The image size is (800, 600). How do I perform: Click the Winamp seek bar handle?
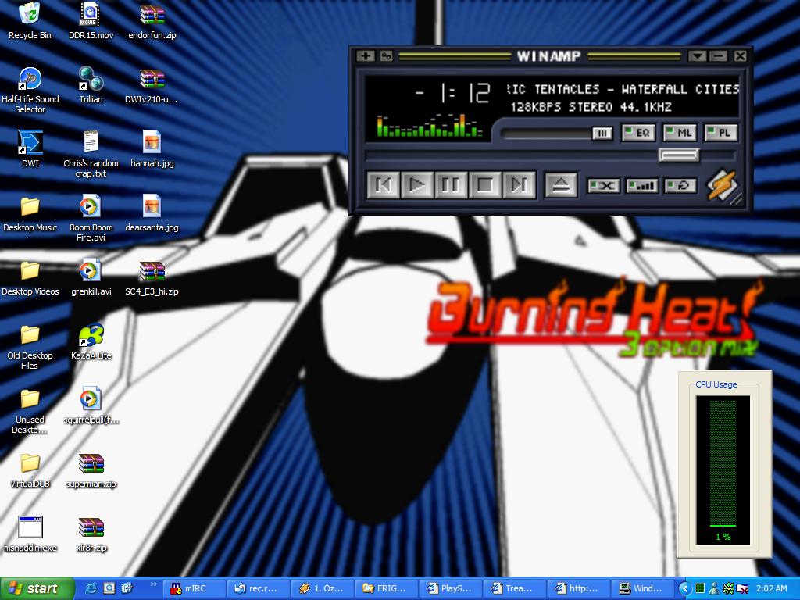click(x=679, y=155)
